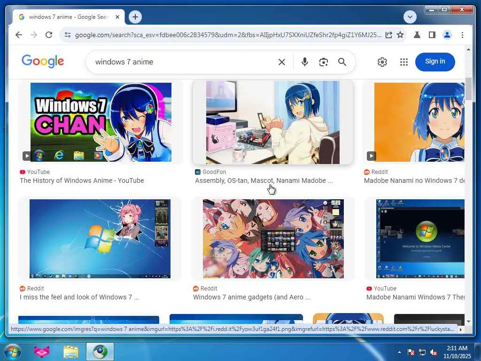Open Action Center flag icon
Screen dimensions: 481x361
[411, 353]
